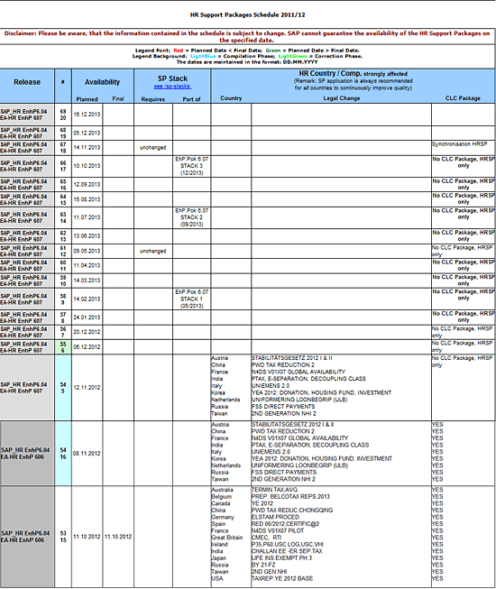Select PWD TAX REDUC.CHONGQING entry
This screenshot has height=589, width=496.
tap(292, 511)
